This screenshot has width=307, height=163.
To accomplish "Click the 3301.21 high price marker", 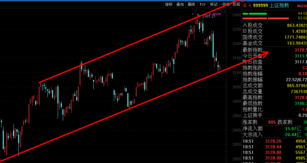I will coord(209,16).
